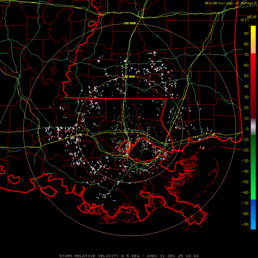Image resolution: width=258 pixels, height=258 pixels.
Task: Click the 0 scale value
Action: pyautogui.click(x=247, y=129)
